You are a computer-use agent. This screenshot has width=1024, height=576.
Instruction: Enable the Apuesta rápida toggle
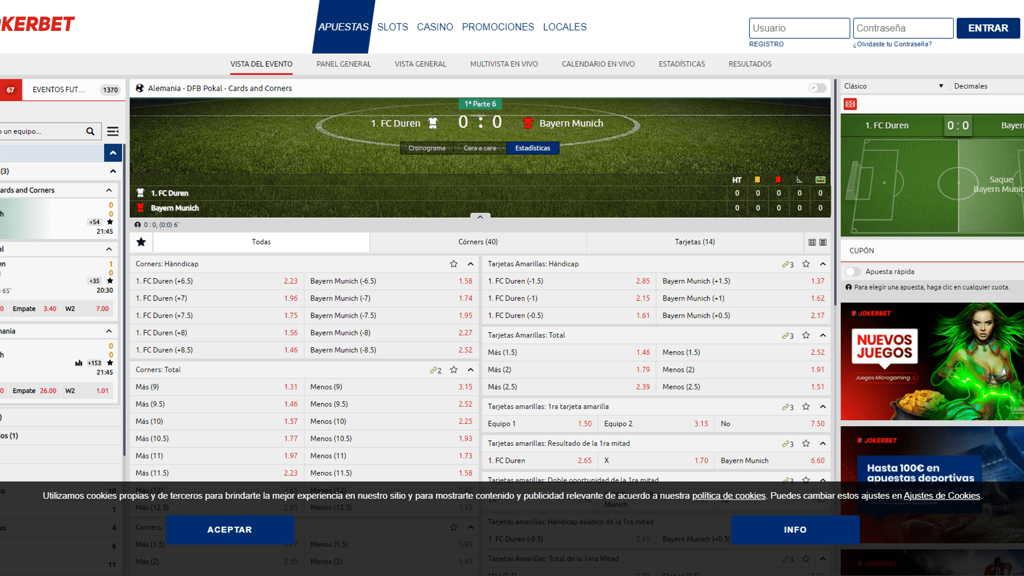pyautogui.click(x=853, y=272)
